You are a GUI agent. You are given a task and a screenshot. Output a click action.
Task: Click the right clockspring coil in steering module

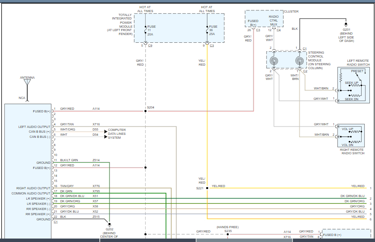pos(299,61)
